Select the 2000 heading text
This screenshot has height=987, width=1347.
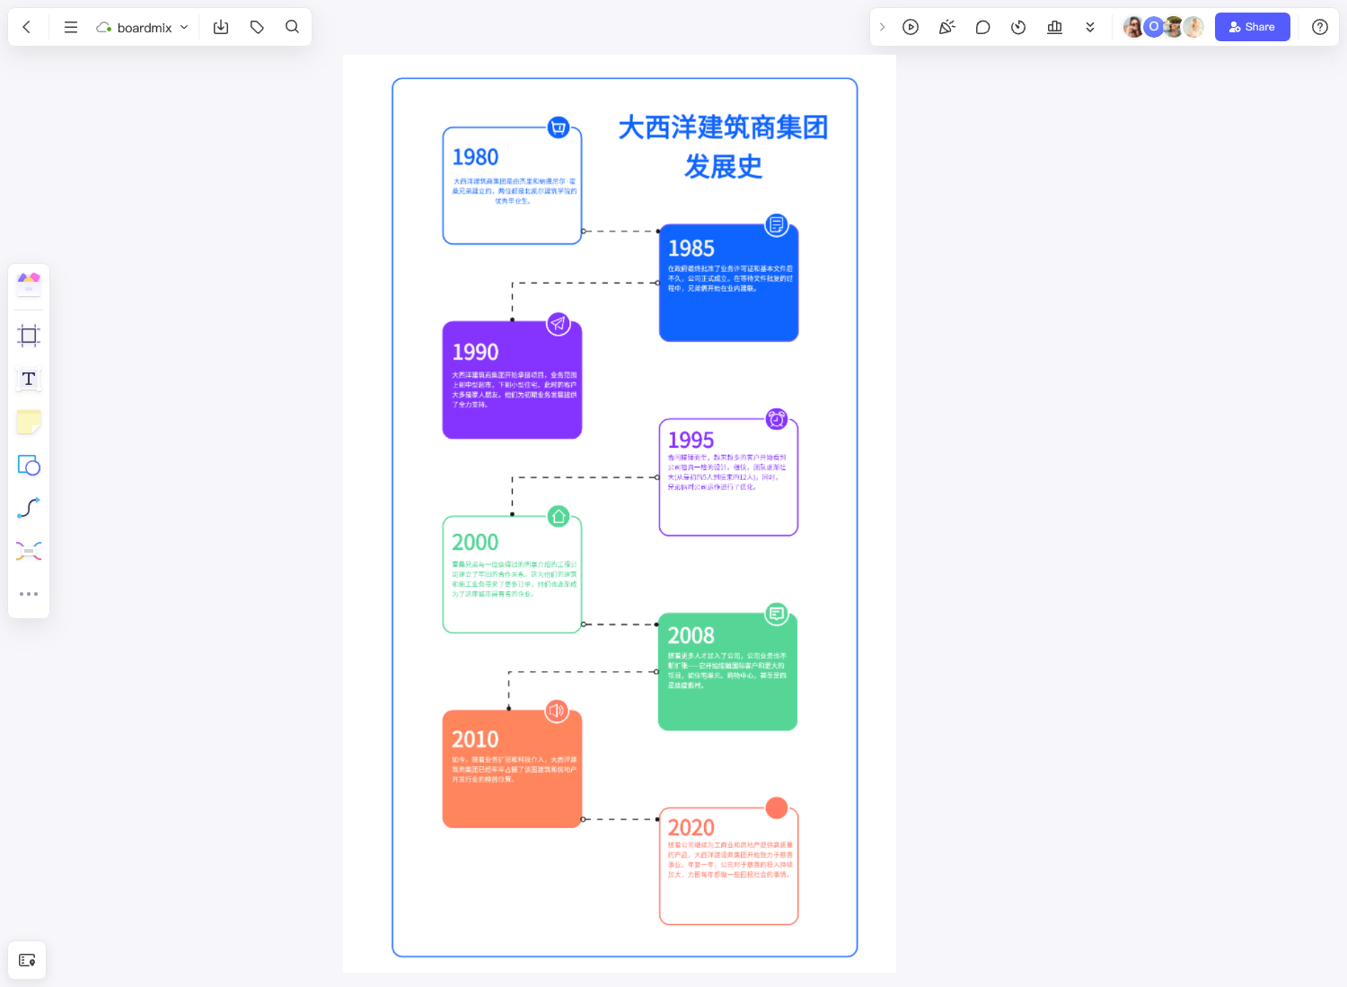pyautogui.click(x=475, y=542)
